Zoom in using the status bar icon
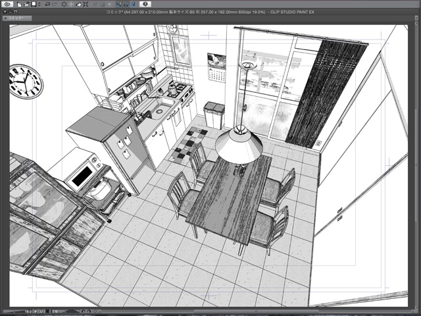The width and height of the screenshot is (421, 316). 41,311
